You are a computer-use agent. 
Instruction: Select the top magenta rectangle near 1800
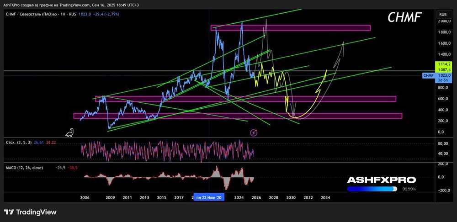click(x=291, y=28)
